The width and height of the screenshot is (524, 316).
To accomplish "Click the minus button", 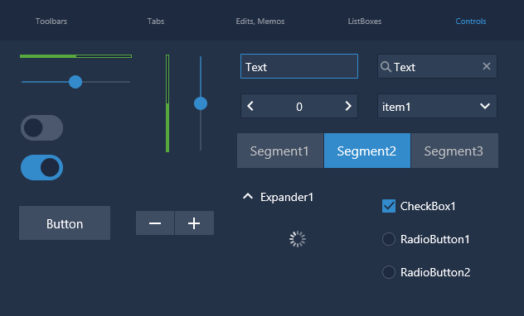I will [155, 223].
